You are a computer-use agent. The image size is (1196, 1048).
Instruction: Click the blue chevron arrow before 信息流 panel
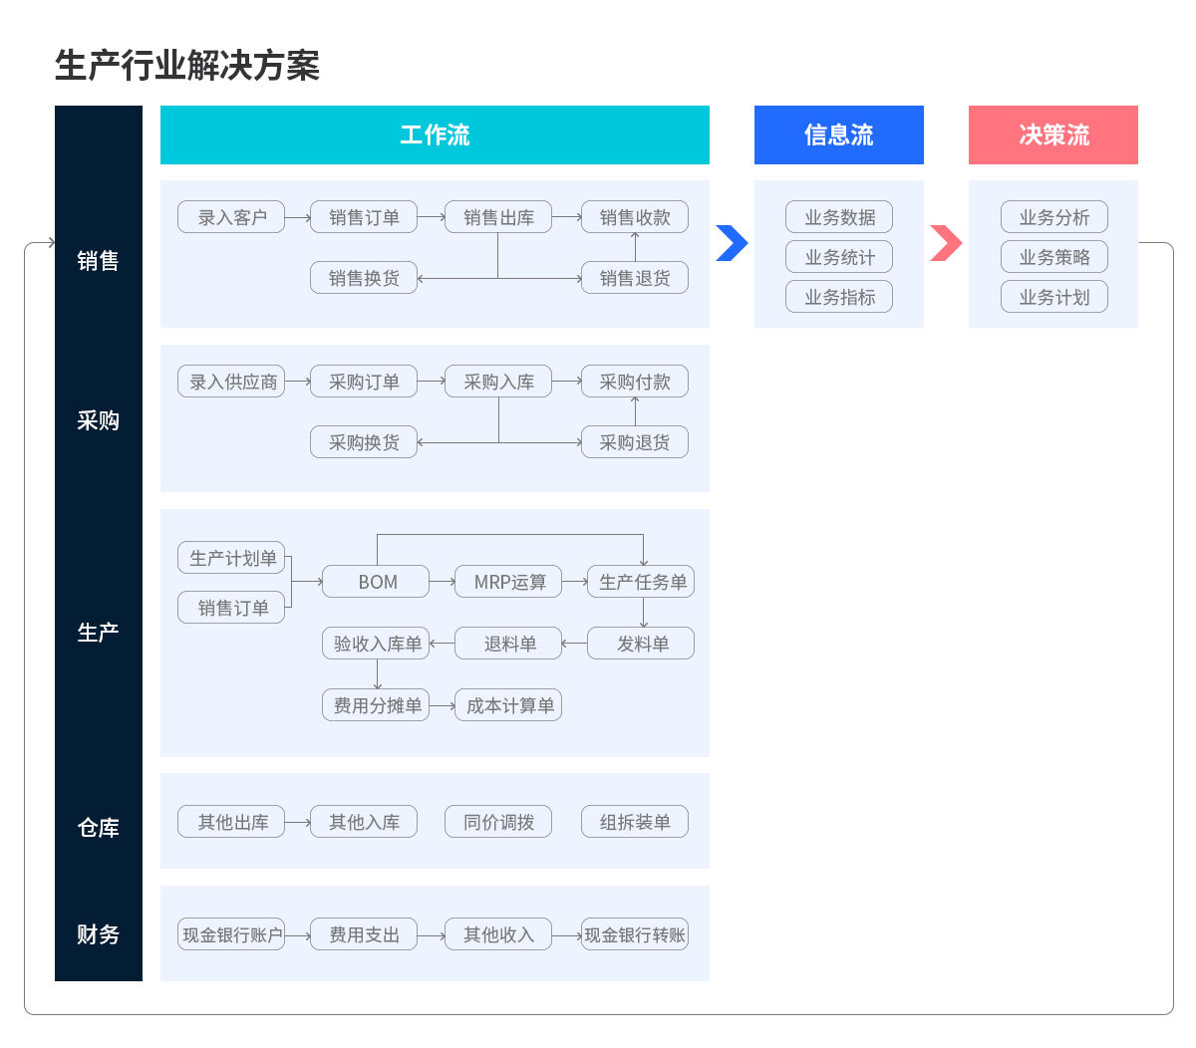(732, 243)
